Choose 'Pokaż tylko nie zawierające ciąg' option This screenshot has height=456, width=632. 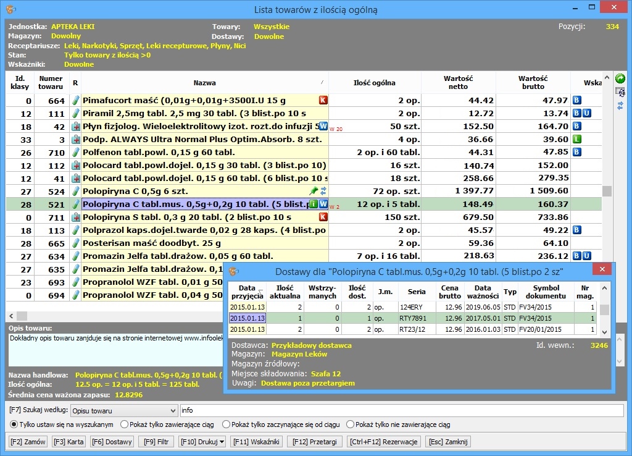(351, 424)
